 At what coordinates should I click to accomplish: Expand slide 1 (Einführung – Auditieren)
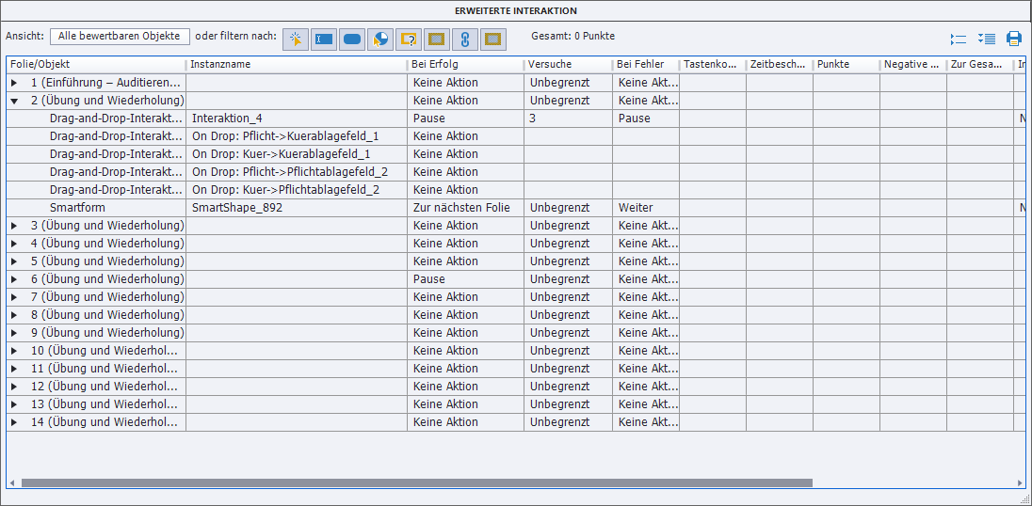(x=14, y=83)
